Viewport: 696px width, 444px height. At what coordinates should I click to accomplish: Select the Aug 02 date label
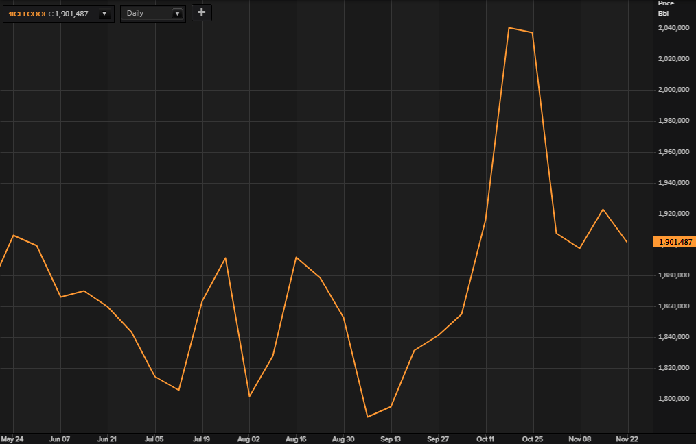[248, 439]
